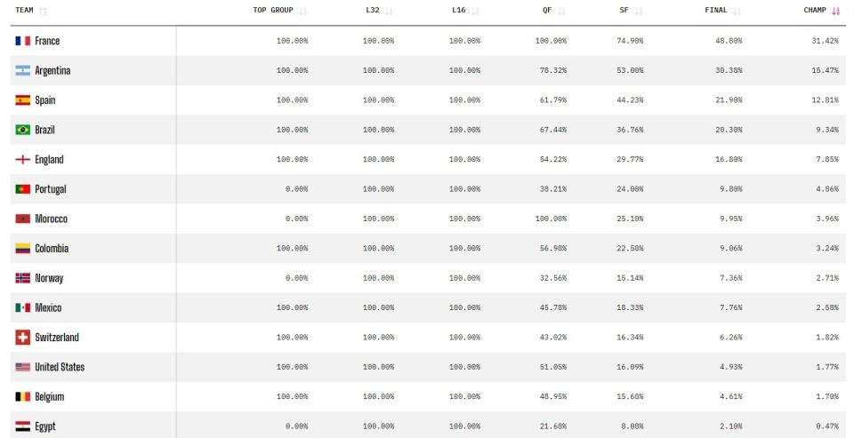Click the FINAL column header label
Screen dimensions: 854x438
click(x=715, y=10)
